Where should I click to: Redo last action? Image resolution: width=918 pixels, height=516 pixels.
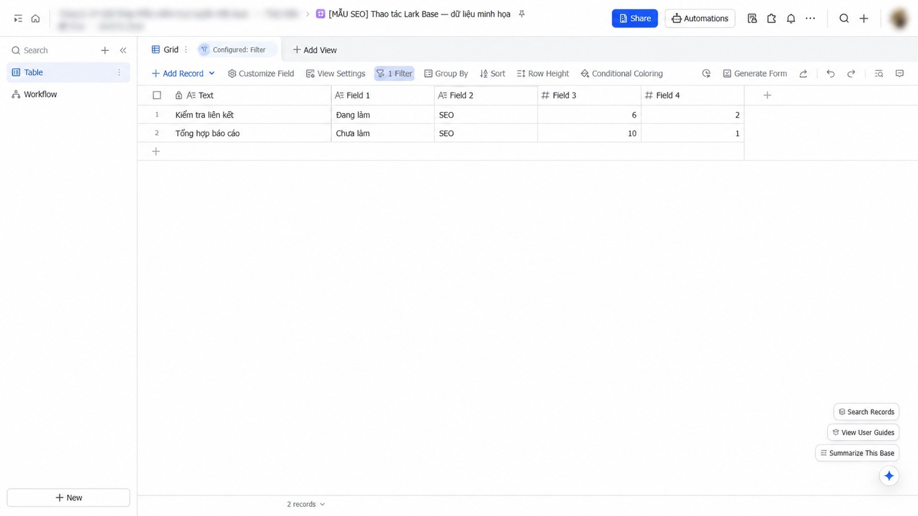click(x=851, y=73)
